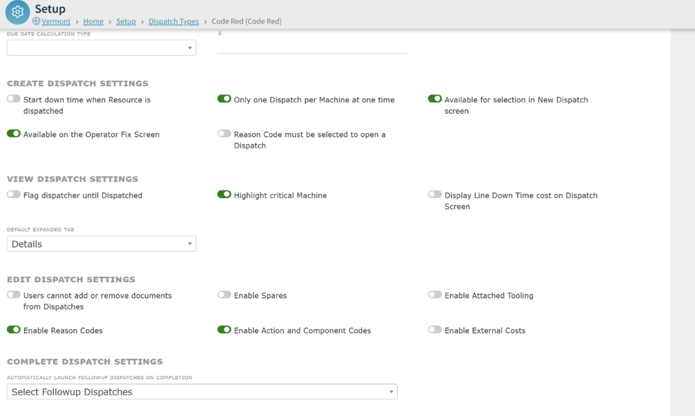Viewport: 695px width, 416px height.
Task: Enable Reason Code must be selected toggle
Action: (224, 133)
